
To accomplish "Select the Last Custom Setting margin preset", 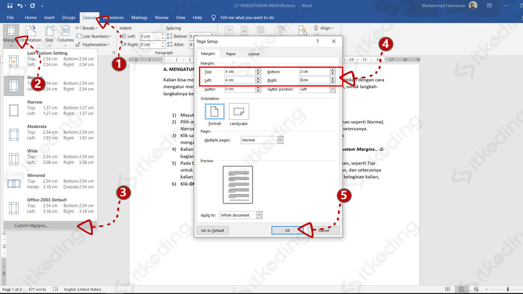I will pos(50,59).
